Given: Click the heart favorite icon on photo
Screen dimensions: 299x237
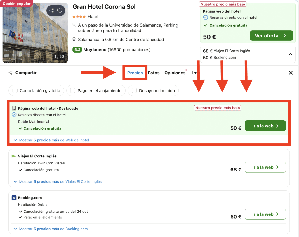Looking at the screenshot, I should [60, 11].
